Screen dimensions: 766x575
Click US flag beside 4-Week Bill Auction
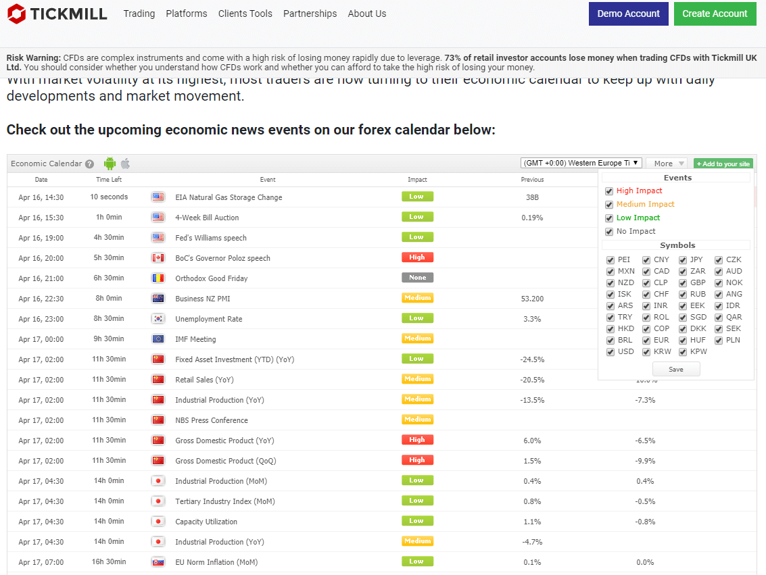pos(158,217)
